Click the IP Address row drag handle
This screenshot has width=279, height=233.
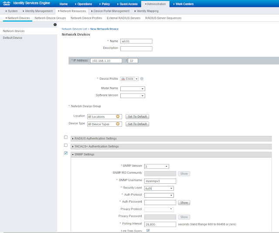pos(70,61)
